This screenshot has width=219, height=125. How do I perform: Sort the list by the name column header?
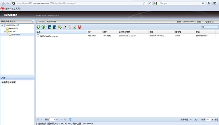tap(61, 32)
